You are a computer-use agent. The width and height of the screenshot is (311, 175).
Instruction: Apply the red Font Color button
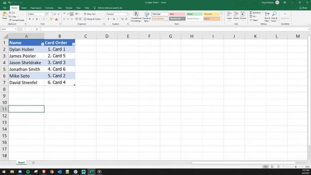tap(56, 19)
